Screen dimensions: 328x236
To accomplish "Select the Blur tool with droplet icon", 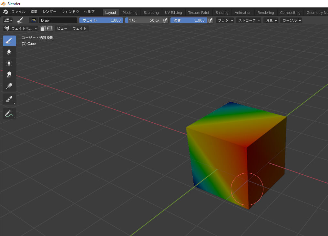I will click(x=9, y=52).
